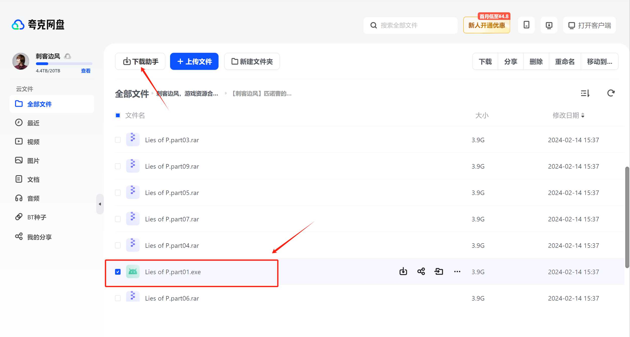Click the 上传文件 button
Viewport: 630px width, 337px height.
tap(194, 61)
